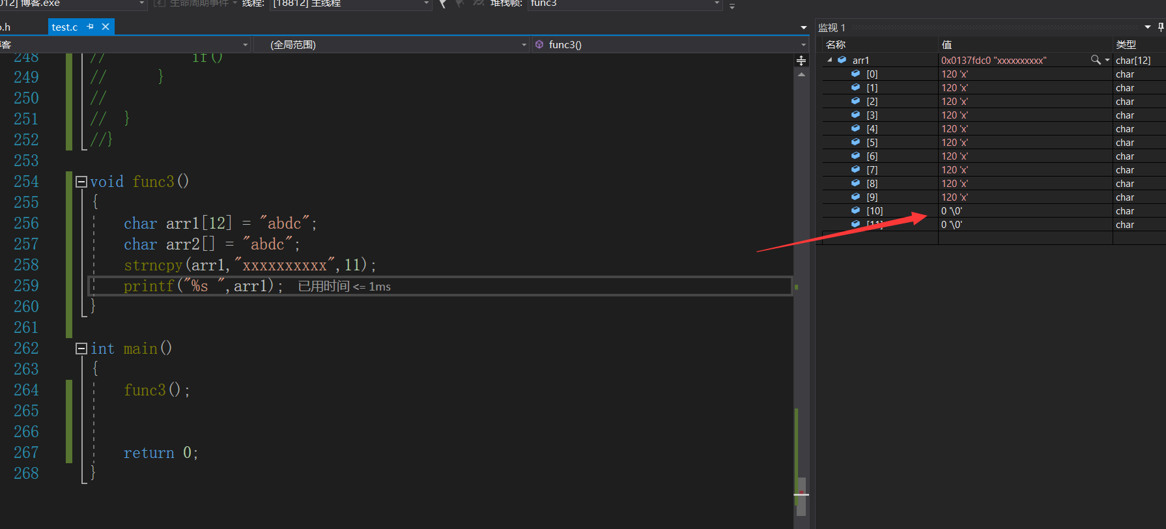1166x529 pixels.
Task: Open the project navigation dropdown at left
Action: click(245, 44)
